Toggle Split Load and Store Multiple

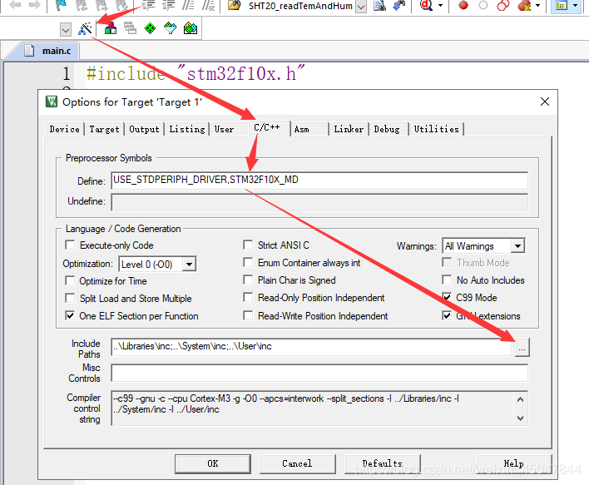click(70, 298)
